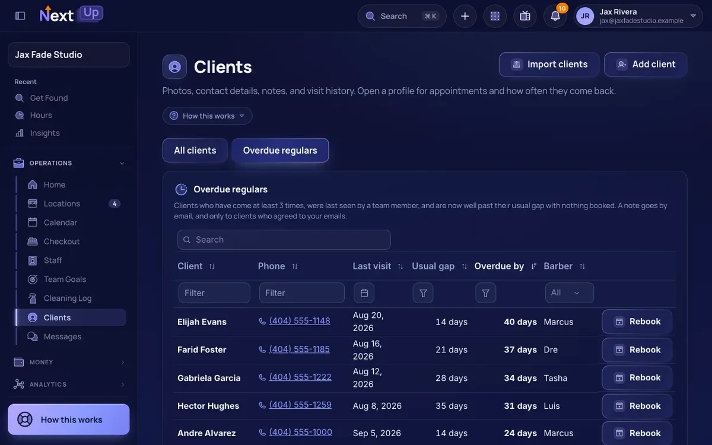Screen dimensions: 712x445
Task: Click the JR avatar
Action: [585, 16]
